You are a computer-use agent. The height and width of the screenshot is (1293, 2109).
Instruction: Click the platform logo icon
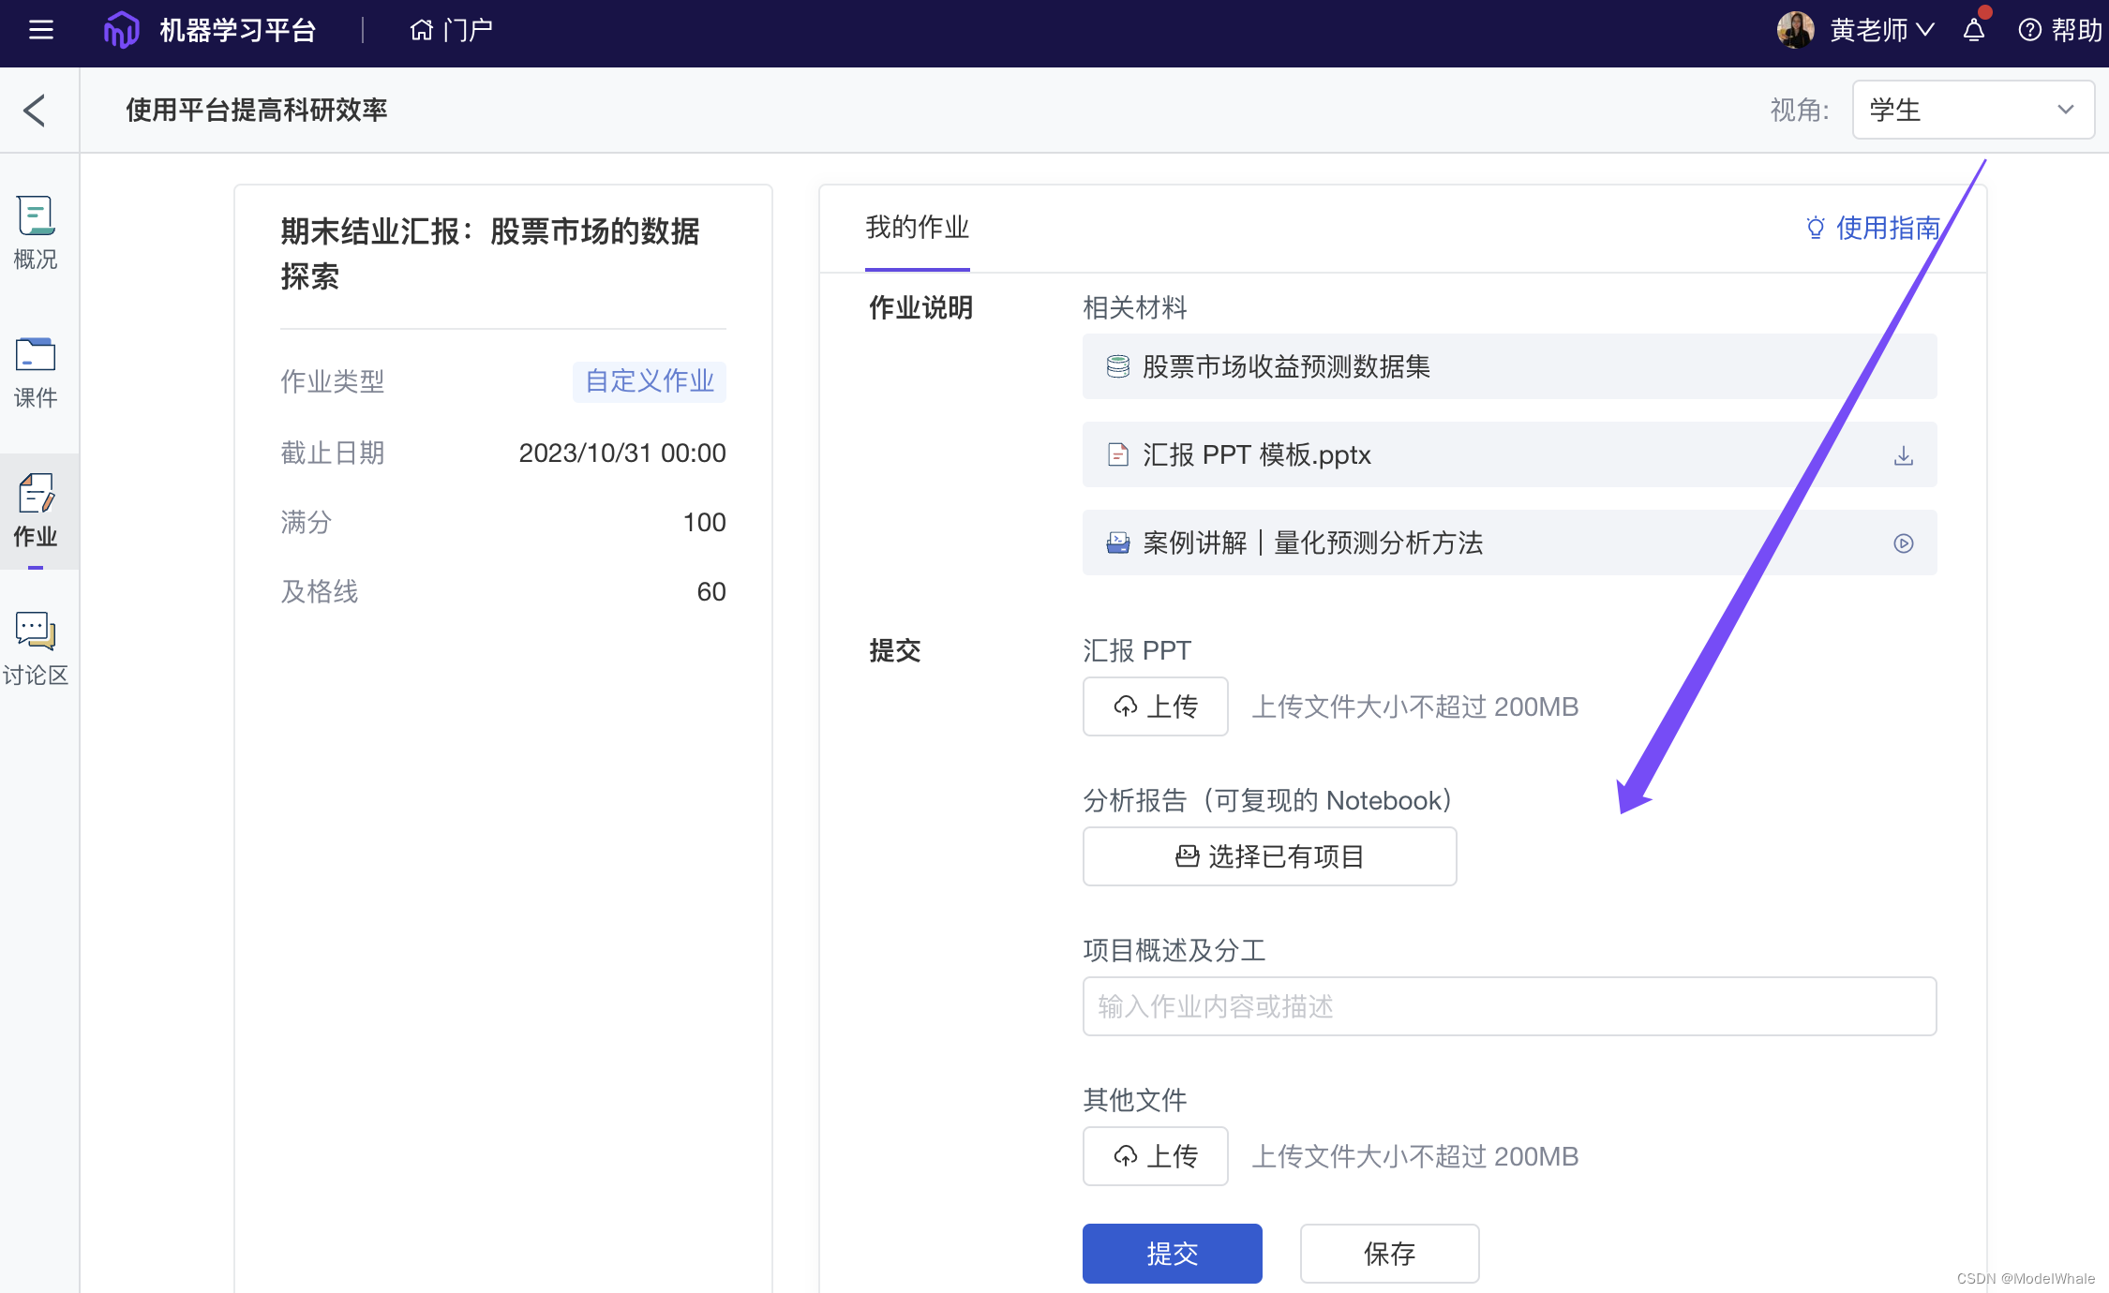click(x=121, y=30)
